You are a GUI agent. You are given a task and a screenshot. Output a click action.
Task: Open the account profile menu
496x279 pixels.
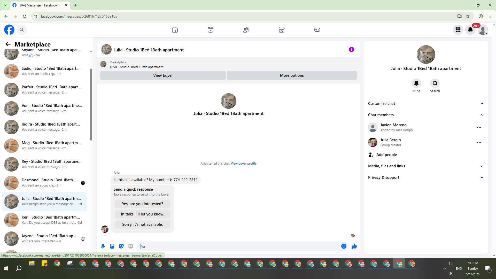pos(483,30)
